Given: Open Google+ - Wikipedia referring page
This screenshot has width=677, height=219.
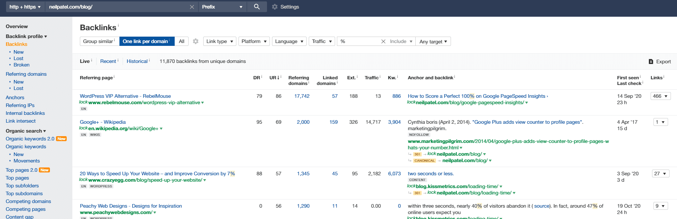Looking at the screenshot, I should (x=103, y=122).
